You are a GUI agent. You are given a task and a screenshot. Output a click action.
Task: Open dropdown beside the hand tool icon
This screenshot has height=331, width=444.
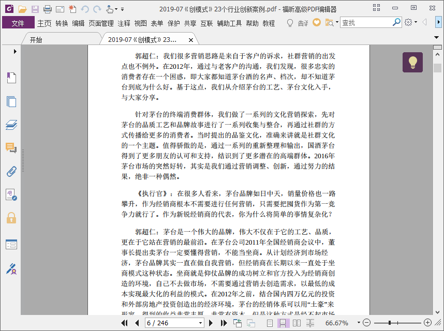pyautogui.click(x=116, y=9)
